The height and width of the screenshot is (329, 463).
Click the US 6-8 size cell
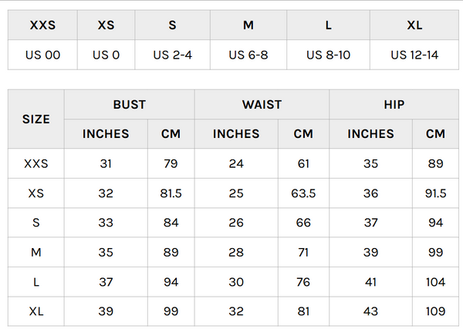[x=248, y=55]
